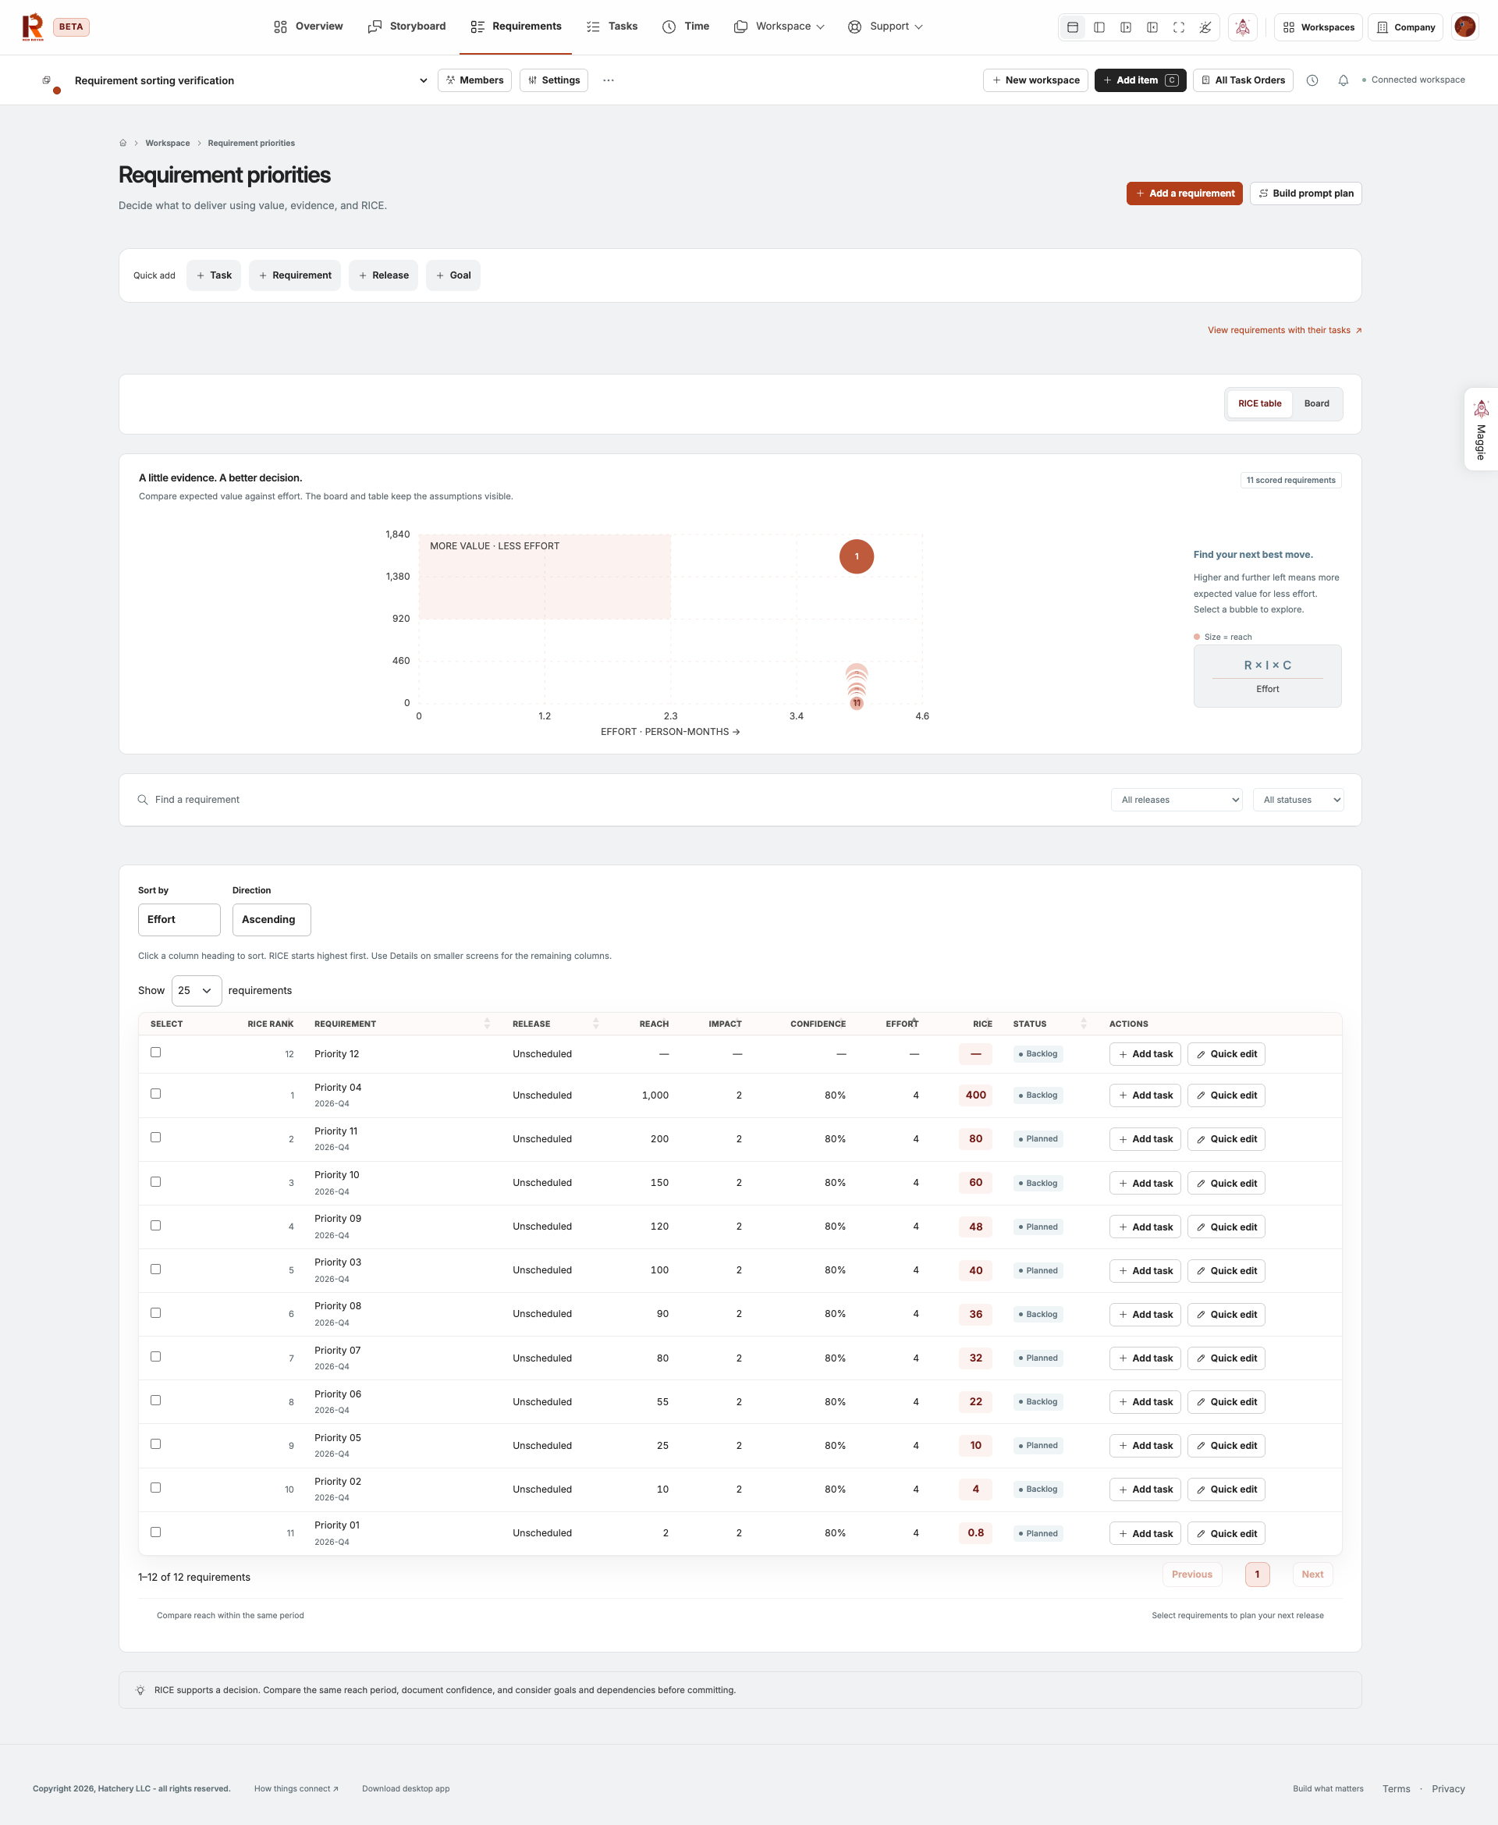Change the Show 25 requirements dropdown
This screenshot has height=1825, width=1498.
197,991
